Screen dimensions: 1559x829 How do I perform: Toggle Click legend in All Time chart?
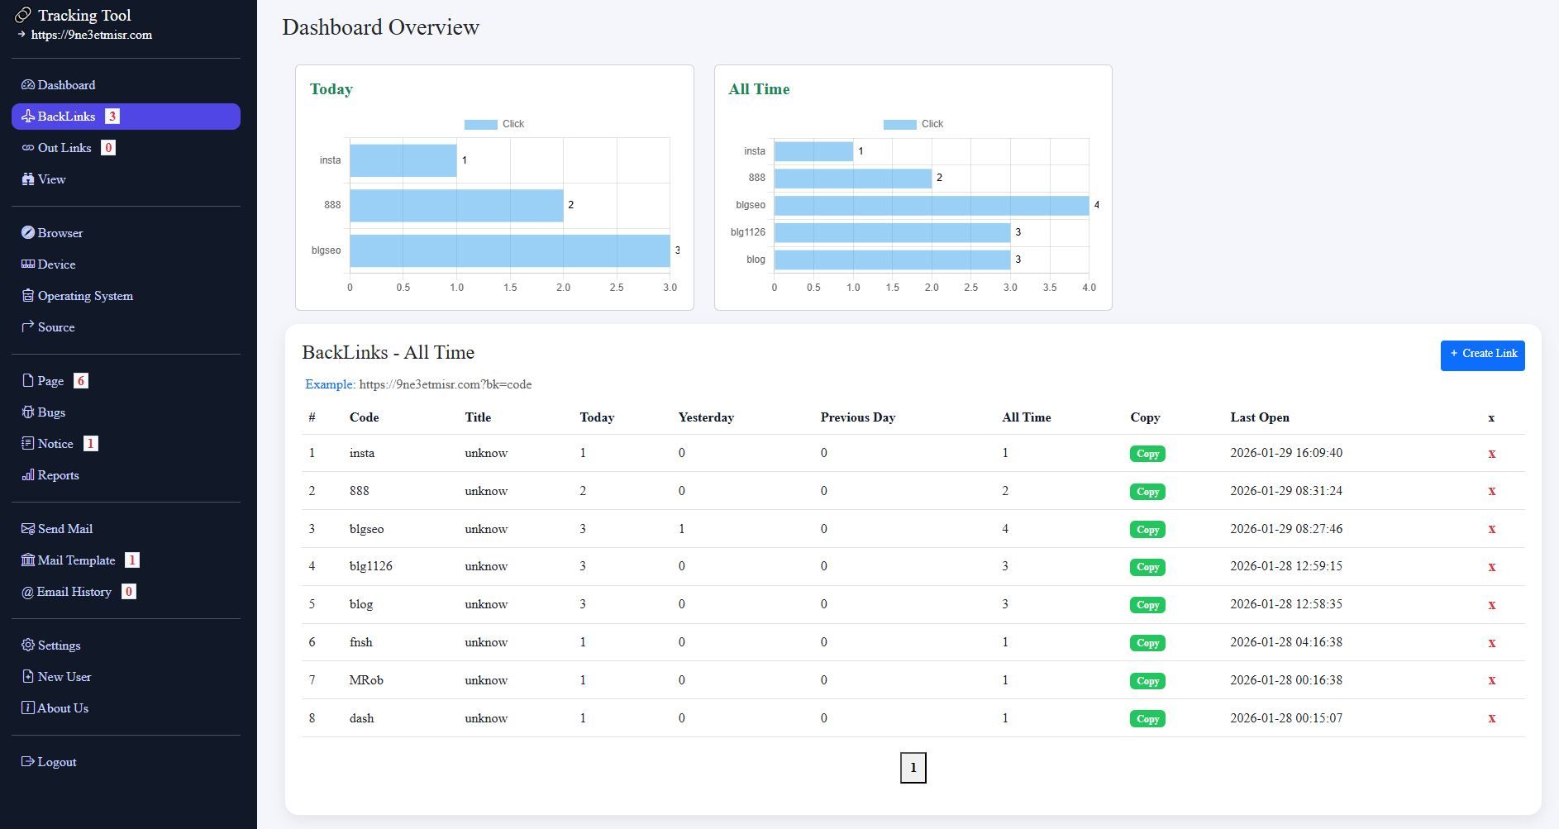coord(913,124)
